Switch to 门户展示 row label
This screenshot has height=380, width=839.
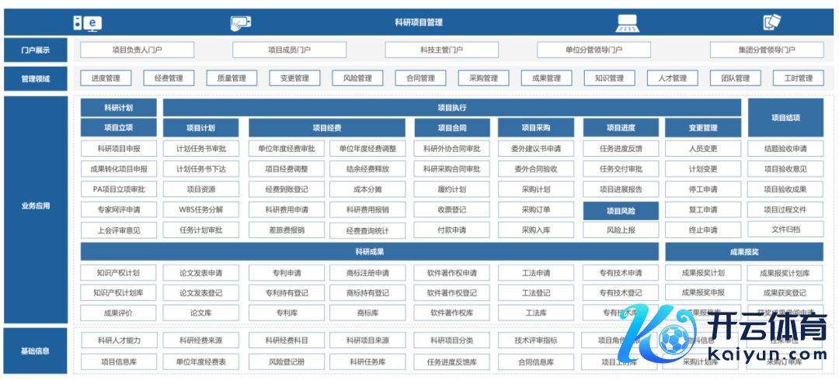pos(36,50)
